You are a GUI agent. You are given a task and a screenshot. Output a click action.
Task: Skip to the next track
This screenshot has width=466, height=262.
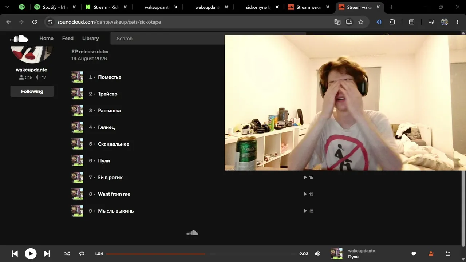(x=47, y=254)
